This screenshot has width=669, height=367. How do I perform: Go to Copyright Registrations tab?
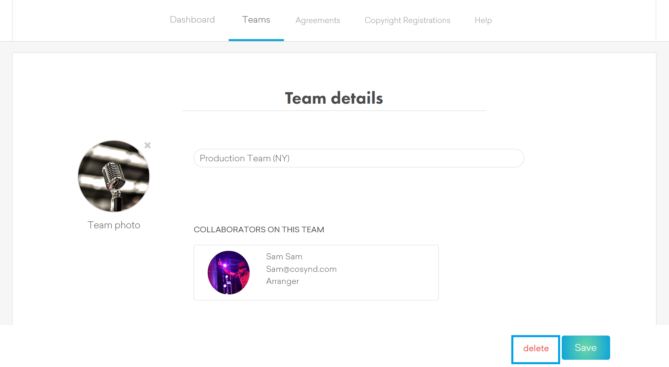407,20
